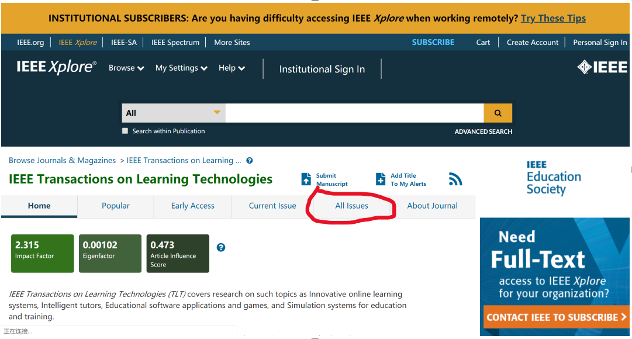Click the 0.00102 Eigenfactor box
The image size is (632, 339).
click(110, 254)
